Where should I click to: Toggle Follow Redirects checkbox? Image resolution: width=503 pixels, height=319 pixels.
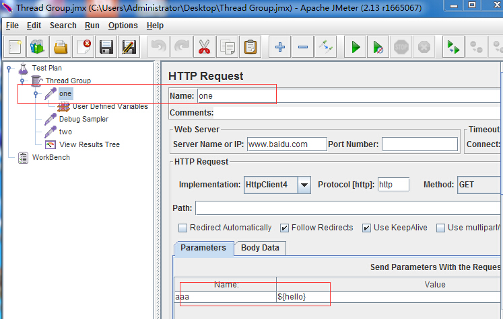(284, 228)
